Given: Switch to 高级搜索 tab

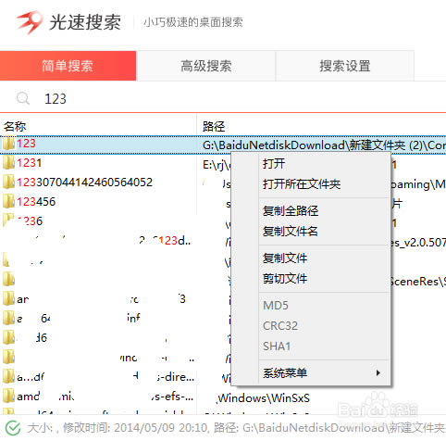Looking at the screenshot, I should click(x=206, y=66).
